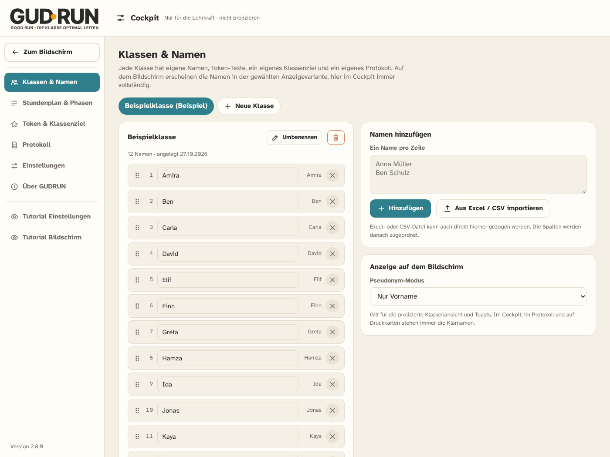Open Tutorial Bildschirm with the eye icon
Viewport: 610px width, 457px height.
click(14, 237)
